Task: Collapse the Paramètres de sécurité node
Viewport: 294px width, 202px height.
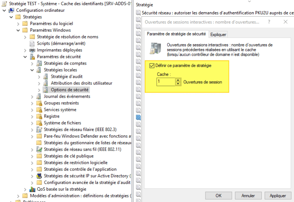Action: pos(25,57)
